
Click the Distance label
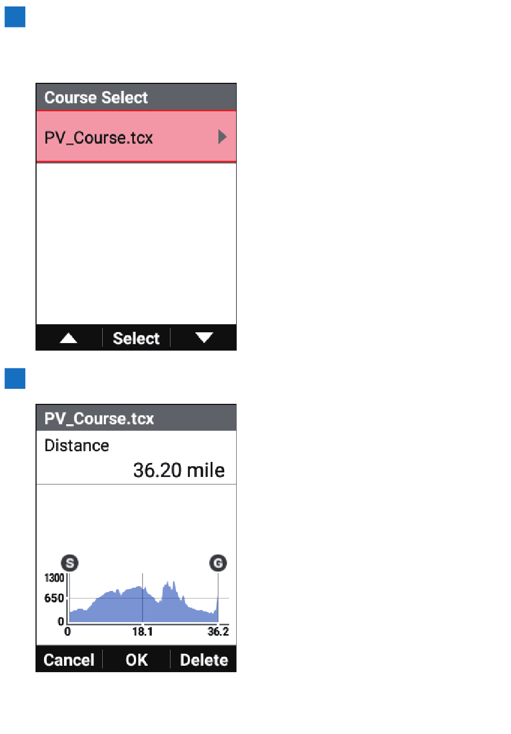[x=76, y=445]
